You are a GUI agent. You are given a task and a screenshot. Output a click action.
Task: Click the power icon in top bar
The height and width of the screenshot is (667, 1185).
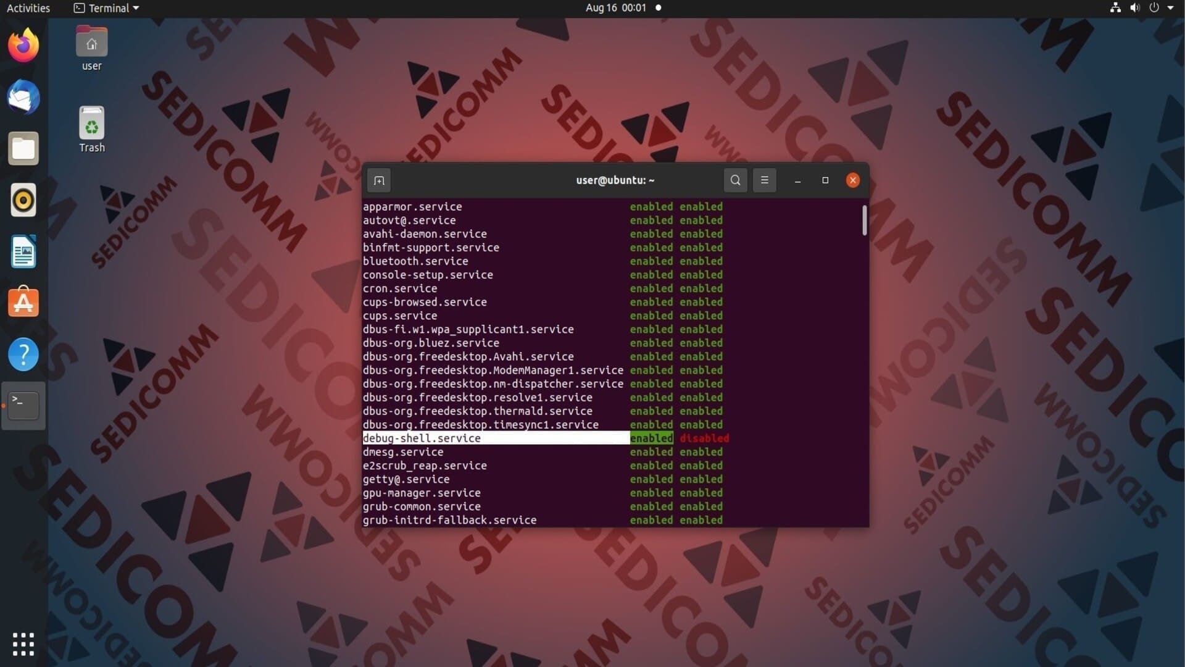pos(1154,8)
